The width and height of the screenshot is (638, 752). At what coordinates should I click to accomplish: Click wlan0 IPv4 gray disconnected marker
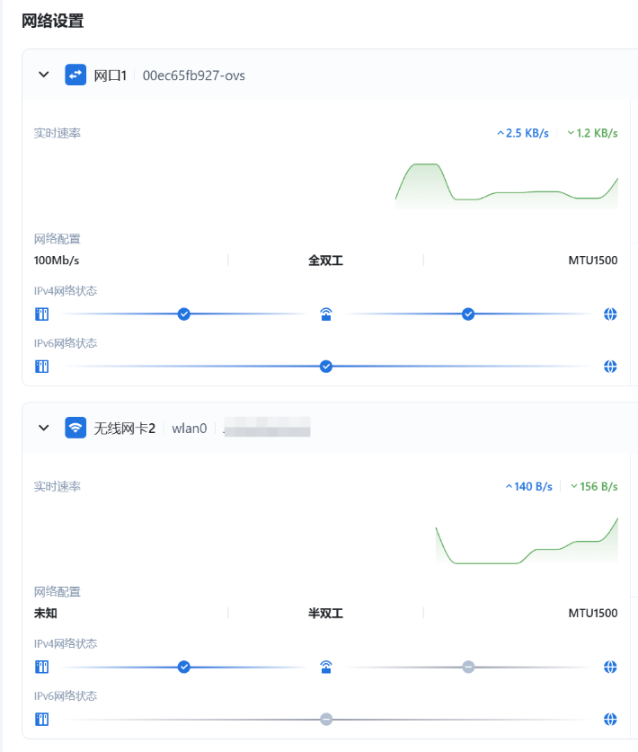[468, 667]
